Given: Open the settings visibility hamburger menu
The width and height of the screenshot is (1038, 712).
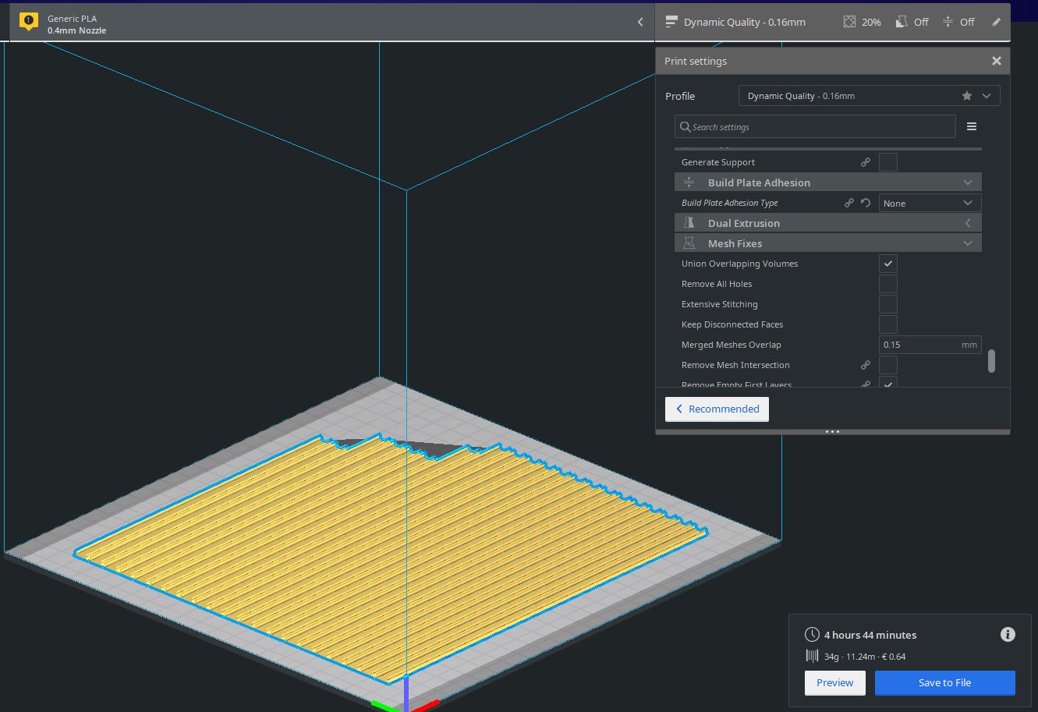Looking at the screenshot, I should [x=972, y=126].
